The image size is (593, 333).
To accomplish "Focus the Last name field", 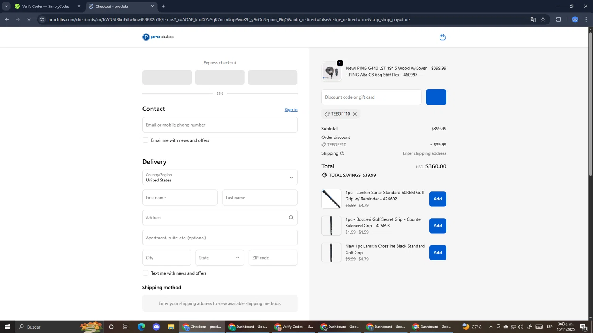I will 260,198.
